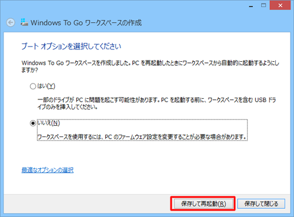Minimize the wizard window
294x217 pixels.
pos(251,6)
